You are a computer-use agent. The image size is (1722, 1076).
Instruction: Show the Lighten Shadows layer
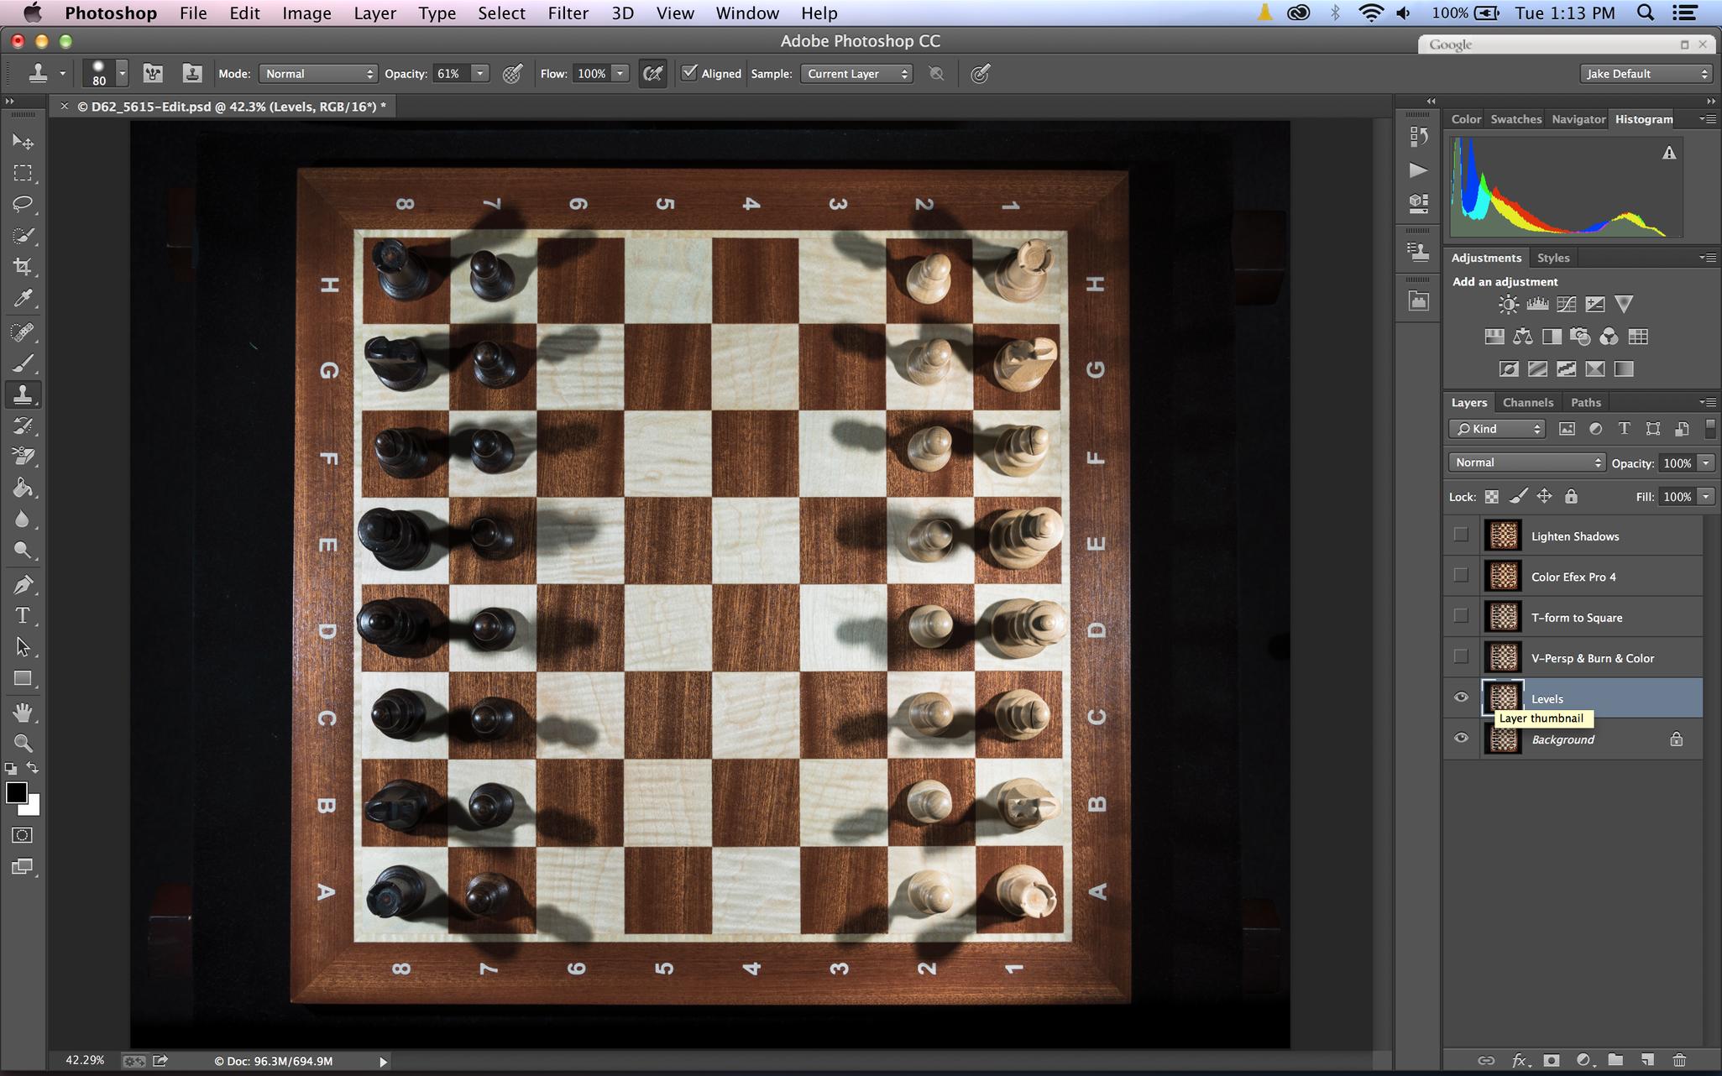pyautogui.click(x=1461, y=535)
